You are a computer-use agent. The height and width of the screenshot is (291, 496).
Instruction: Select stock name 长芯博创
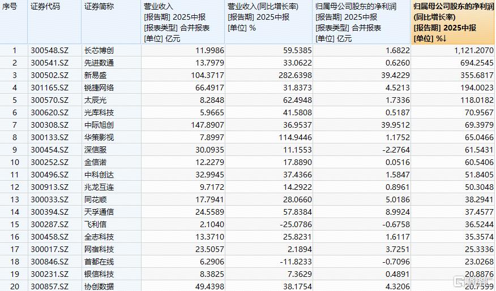(99, 50)
